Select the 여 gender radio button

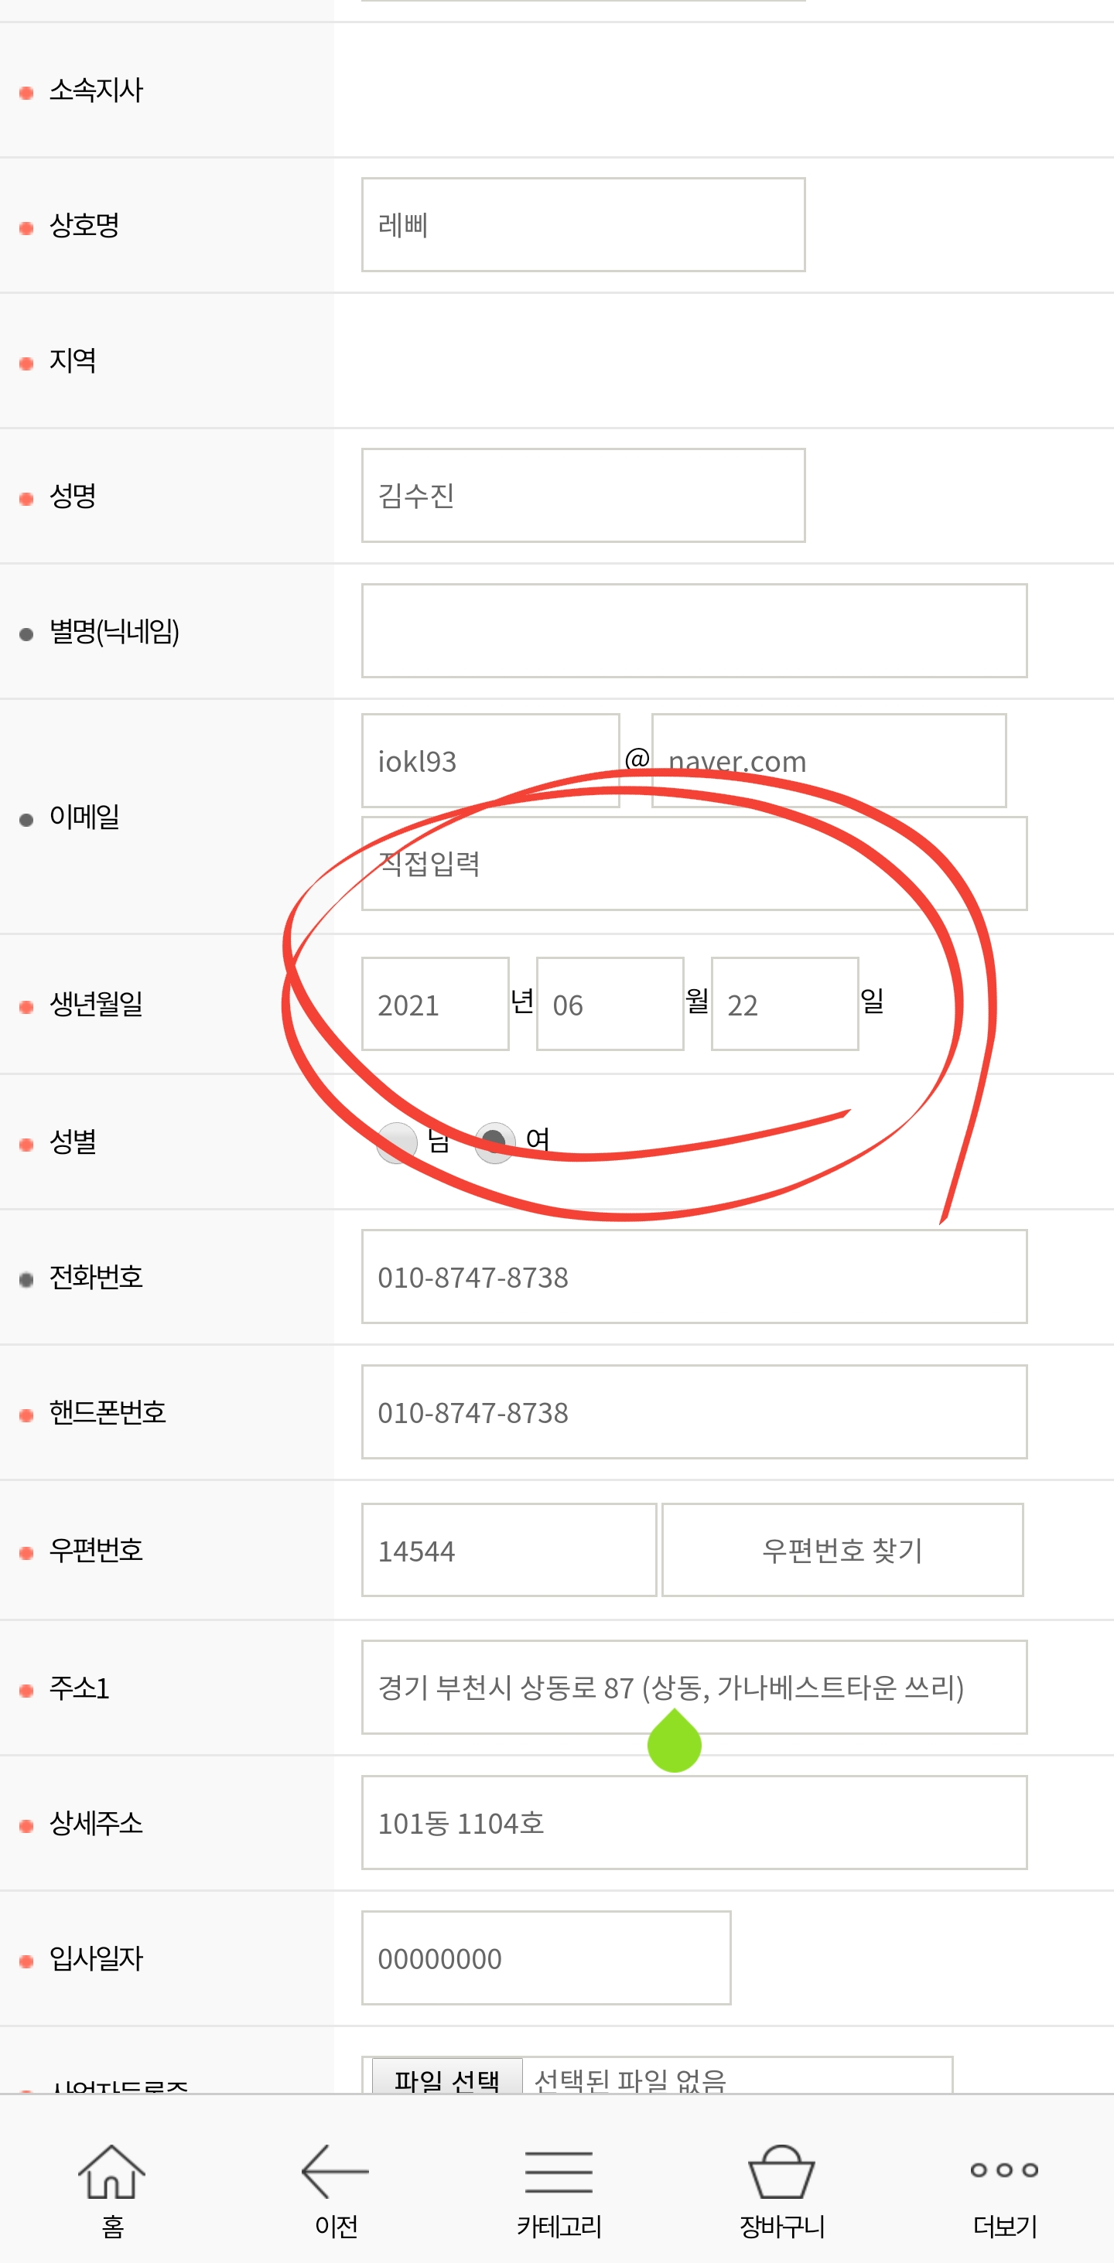[494, 1142]
